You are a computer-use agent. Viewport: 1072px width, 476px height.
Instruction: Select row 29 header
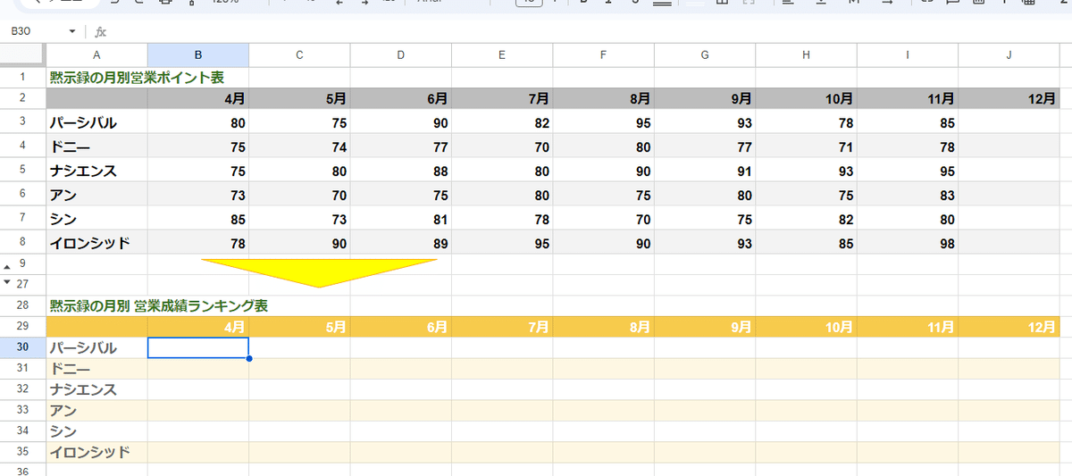23,327
